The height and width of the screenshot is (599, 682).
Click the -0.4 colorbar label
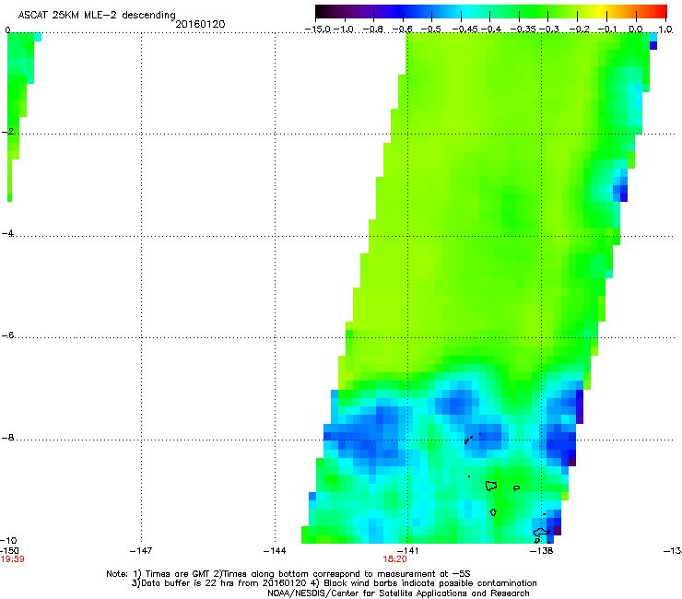490,29
